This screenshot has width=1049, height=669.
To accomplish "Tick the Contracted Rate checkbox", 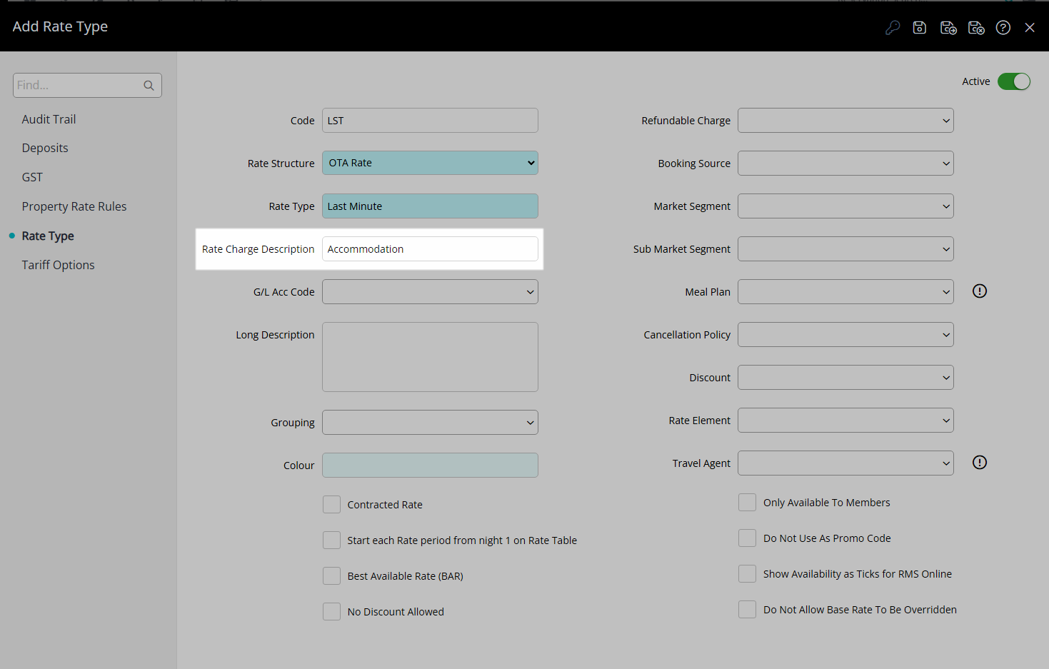I will [x=331, y=505].
